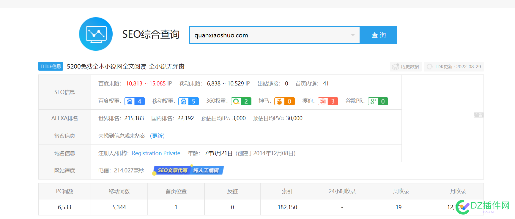Click the 首页位置 column header

click(x=176, y=191)
